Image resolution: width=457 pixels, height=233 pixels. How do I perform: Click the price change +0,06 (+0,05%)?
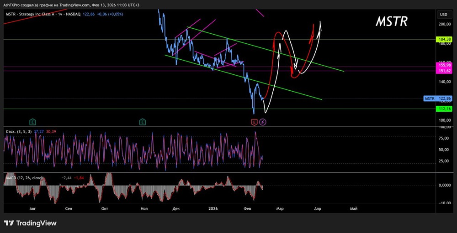pos(110,14)
